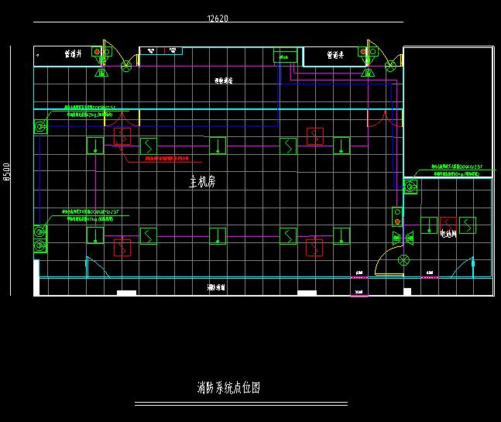Select the red detector symbol in battery room
Viewport: 501px width, 422px height.
pos(448,225)
